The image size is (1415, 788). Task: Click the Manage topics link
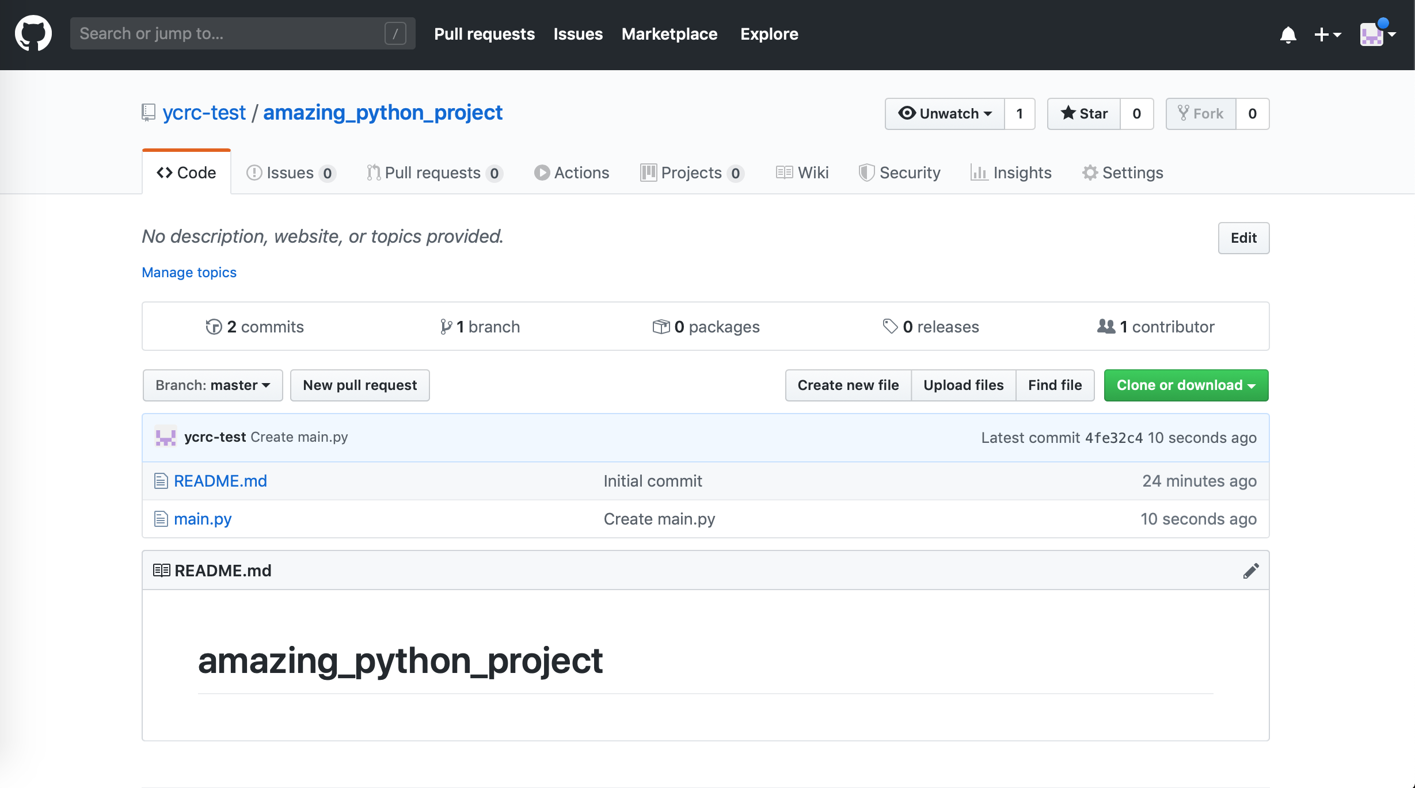tap(189, 272)
